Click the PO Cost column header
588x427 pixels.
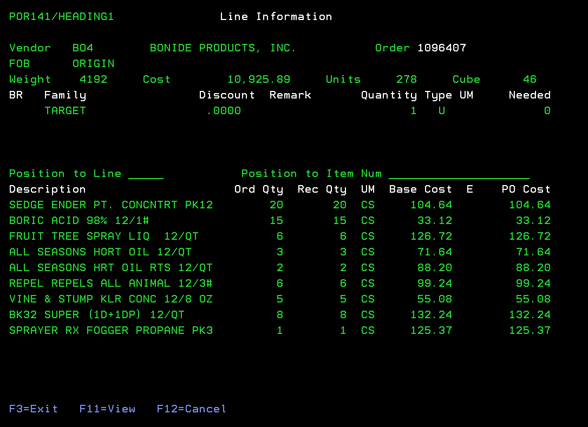[526, 189]
